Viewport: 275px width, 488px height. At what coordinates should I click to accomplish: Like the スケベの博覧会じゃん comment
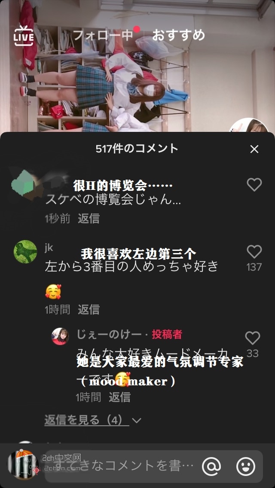(x=254, y=184)
